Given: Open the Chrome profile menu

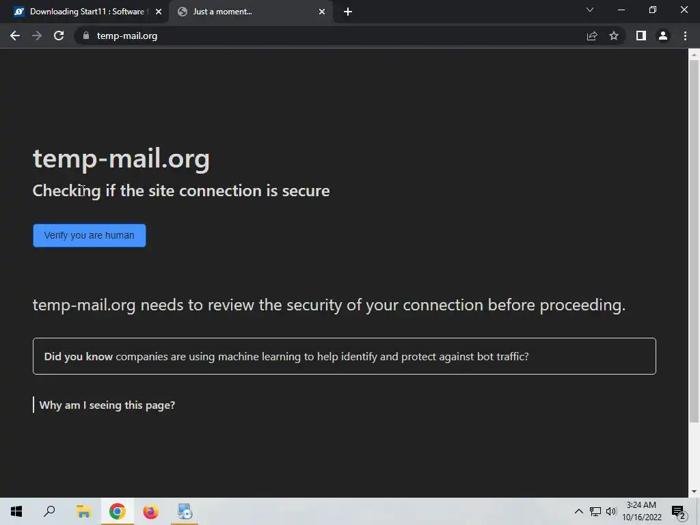Looking at the screenshot, I should [x=663, y=36].
